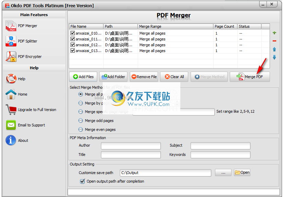This screenshot has height=197, width=283.
Task: Click Upgrade to Full Version link
Action: coord(37,110)
